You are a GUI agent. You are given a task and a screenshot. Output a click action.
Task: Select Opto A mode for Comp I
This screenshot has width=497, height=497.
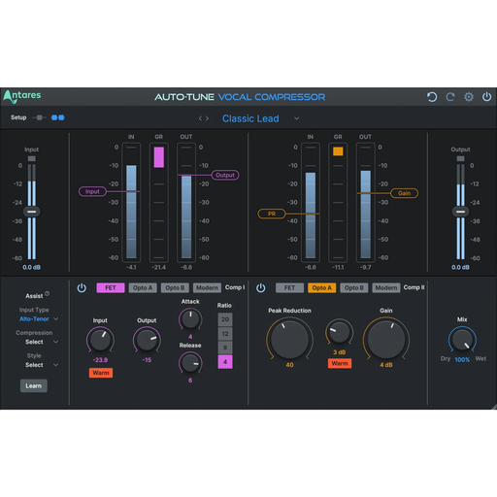pos(143,287)
